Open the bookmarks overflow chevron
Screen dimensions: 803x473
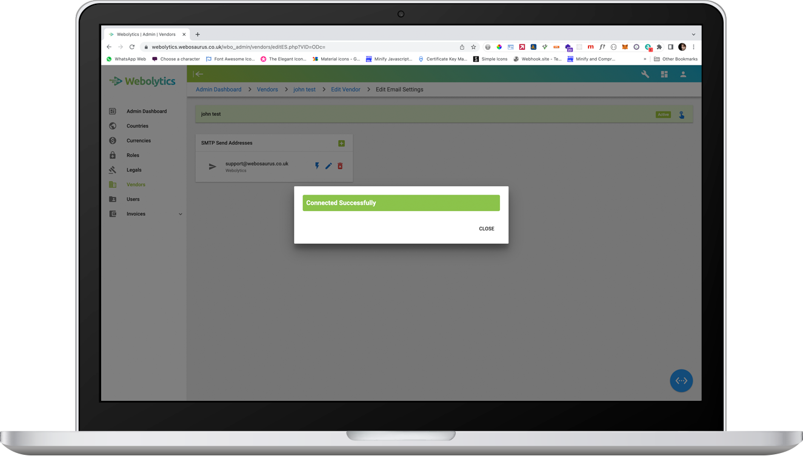[x=644, y=59]
